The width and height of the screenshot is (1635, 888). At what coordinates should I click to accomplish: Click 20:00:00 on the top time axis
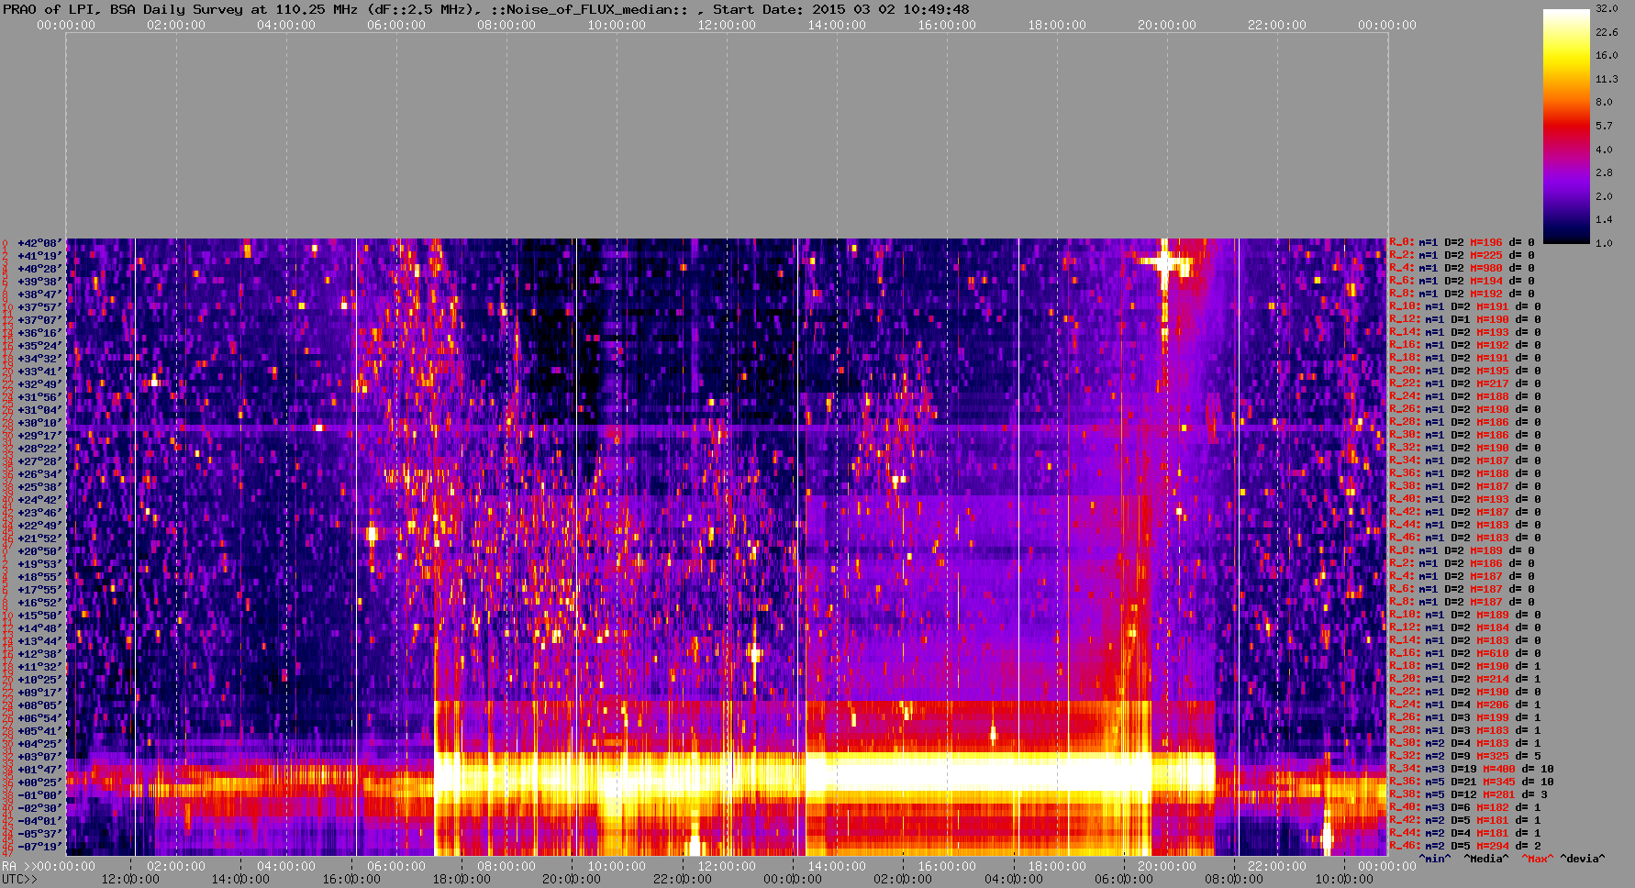[x=1167, y=26]
